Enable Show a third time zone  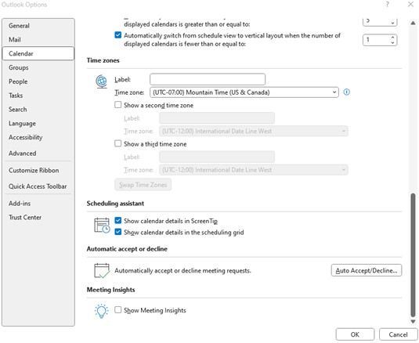point(117,143)
